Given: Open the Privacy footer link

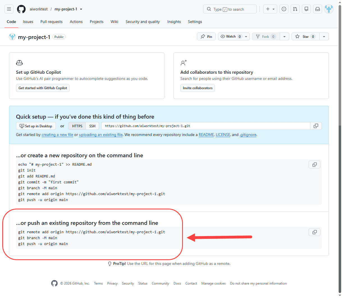Looking at the screenshot, I should pyautogui.click(x=112, y=283).
